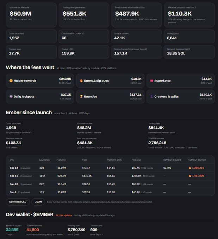218x239 pixels.
Task: Click the Sep 9 paid out $45.4K cell
Action: coord(136,192)
